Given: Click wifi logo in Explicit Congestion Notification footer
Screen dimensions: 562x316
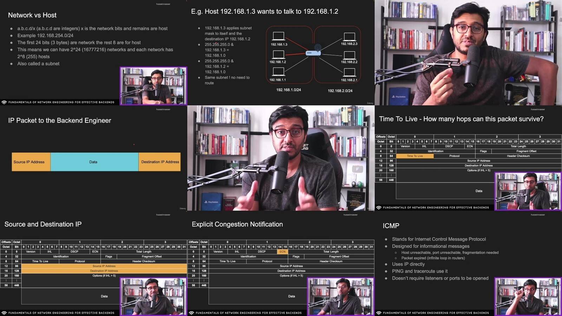Looking at the screenshot, I should point(191,313).
